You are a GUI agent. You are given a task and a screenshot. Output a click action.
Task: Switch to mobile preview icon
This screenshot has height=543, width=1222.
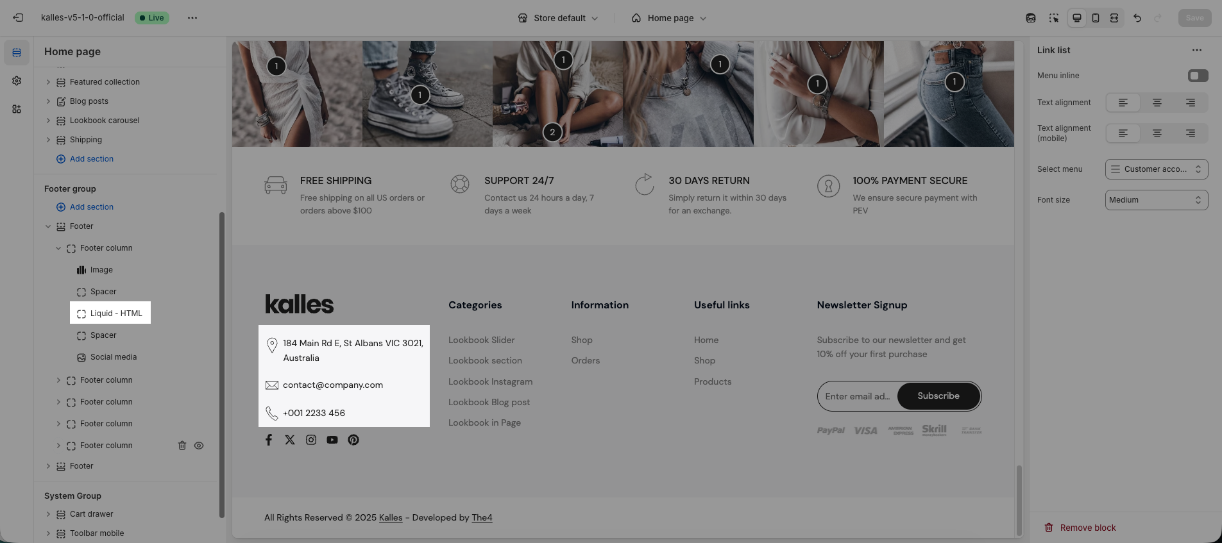1096,18
